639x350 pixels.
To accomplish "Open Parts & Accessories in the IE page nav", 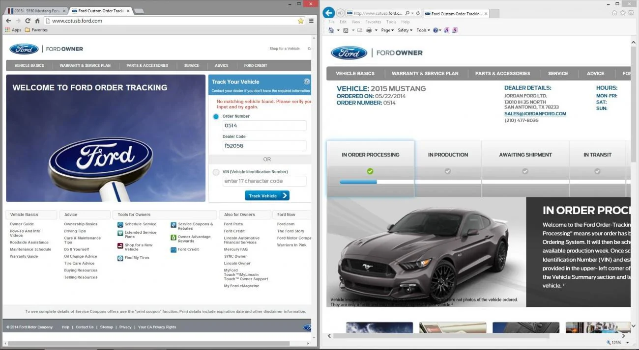I will click(x=502, y=73).
